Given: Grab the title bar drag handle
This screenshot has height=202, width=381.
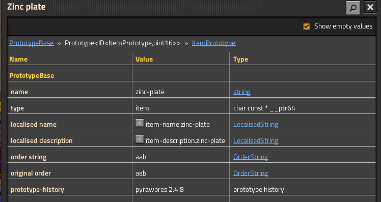Looking at the screenshot, I should pos(156,7).
